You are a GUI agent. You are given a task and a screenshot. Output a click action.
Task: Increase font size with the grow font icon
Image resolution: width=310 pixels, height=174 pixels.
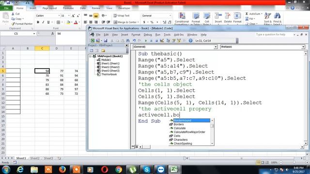[x=73, y=15]
